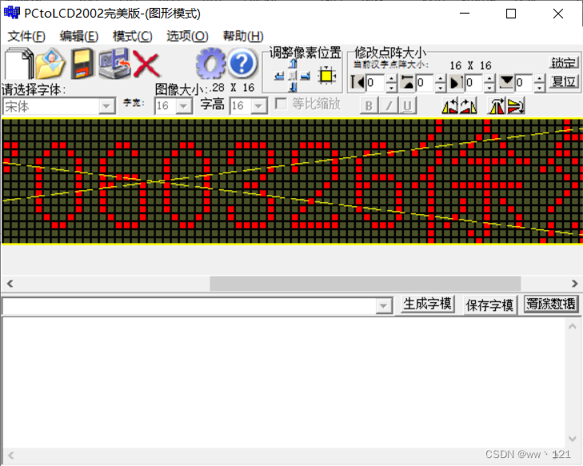Expand the text input combo box arrow
Viewport: 583px width, 466px height.
pos(383,307)
